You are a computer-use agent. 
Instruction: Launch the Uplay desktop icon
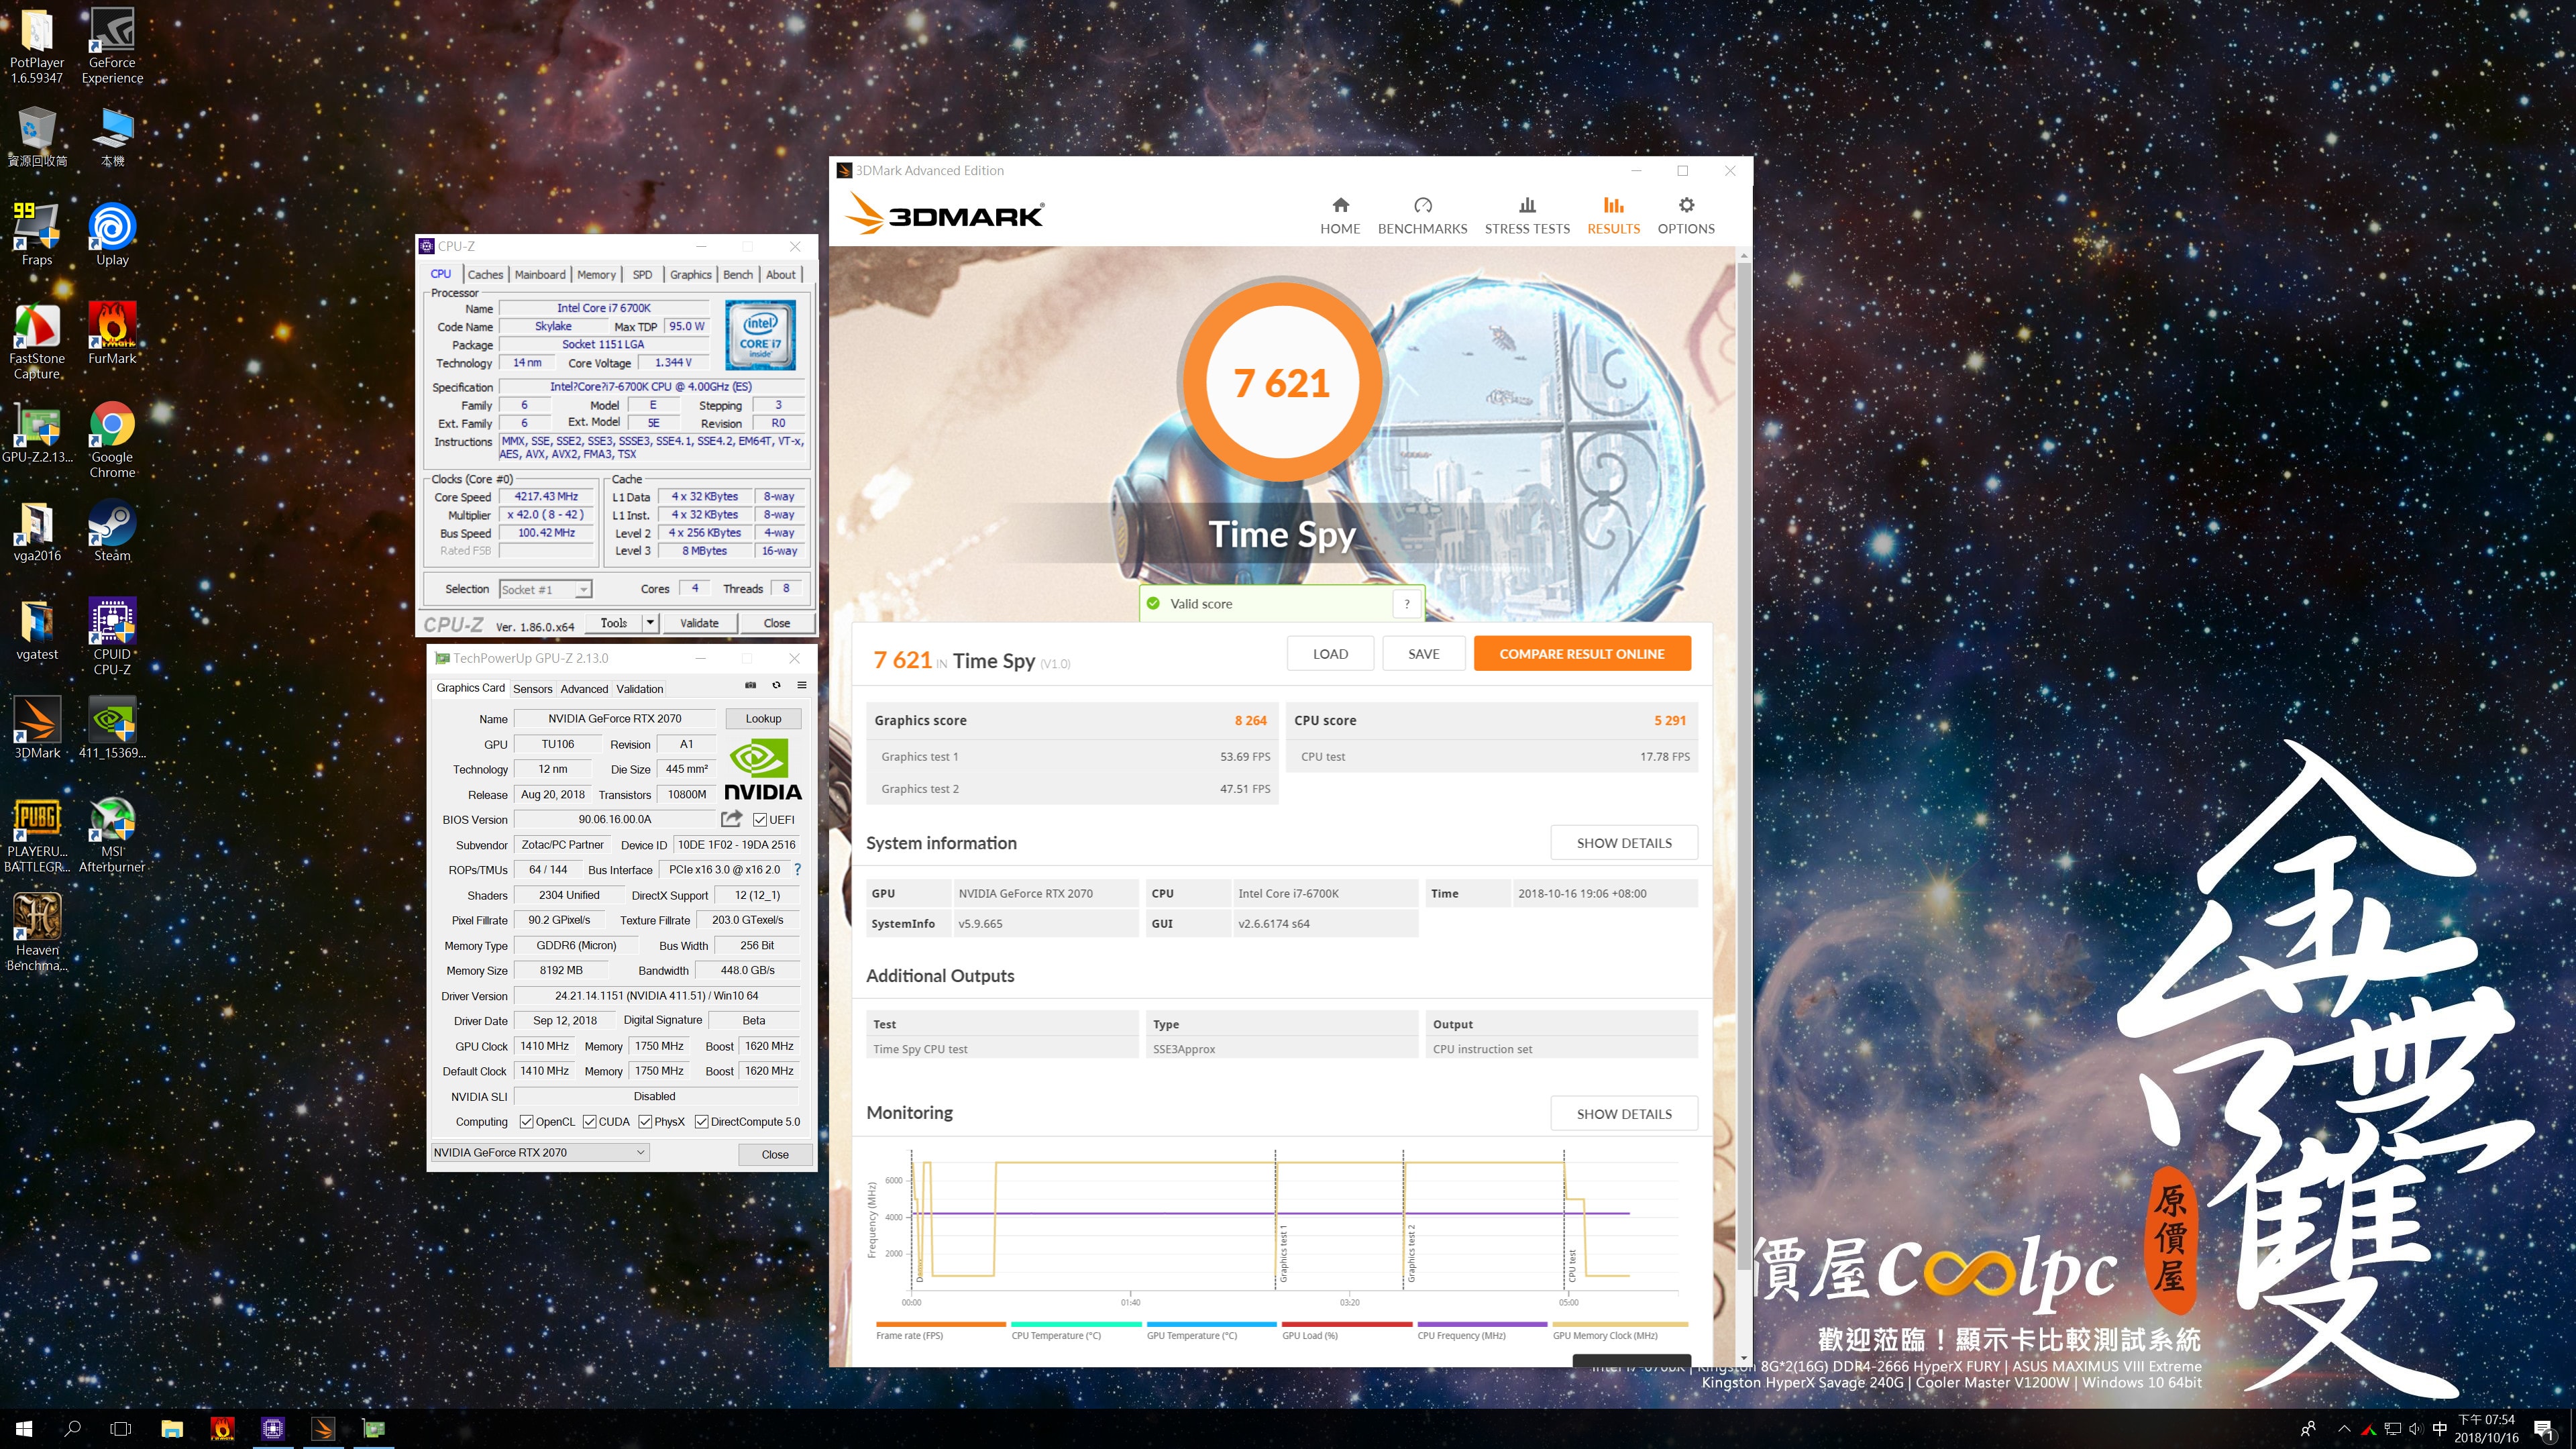pyautogui.click(x=112, y=233)
